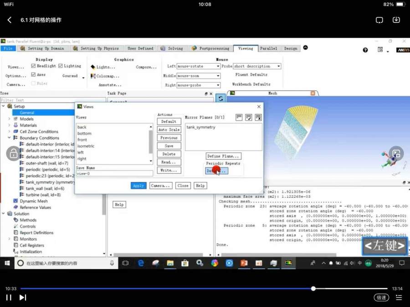410x307 pixels.
Task: Open the Probe short description dropdown
Action: pyautogui.click(x=278, y=66)
